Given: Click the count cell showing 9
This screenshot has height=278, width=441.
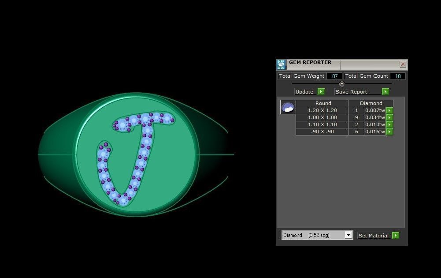Looking at the screenshot, I should click(356, 117).
